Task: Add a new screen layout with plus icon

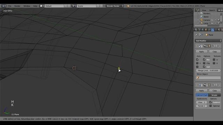Action: coord(66,6)
